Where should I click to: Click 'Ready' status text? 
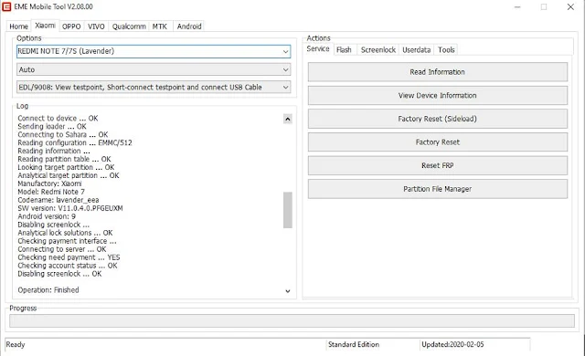[16, 344]
